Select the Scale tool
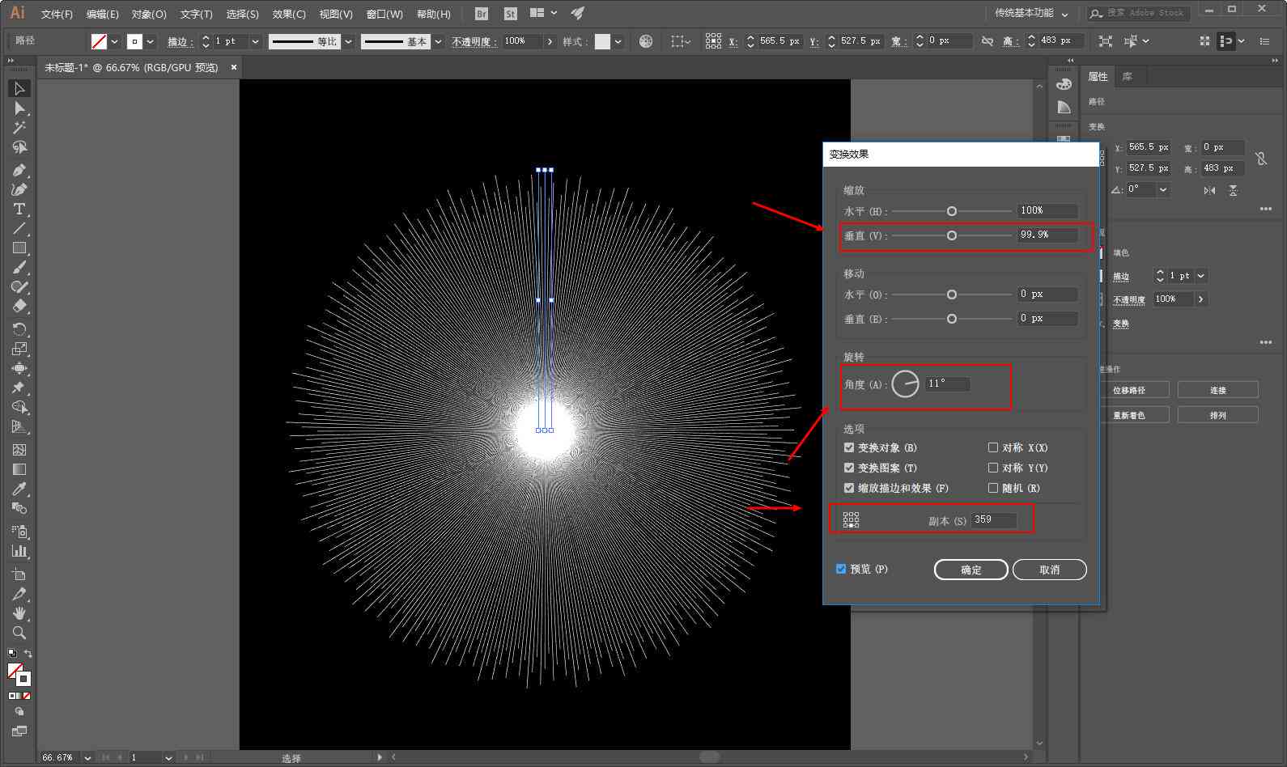This screenshot has height=767, width=1287. [19, 349]
